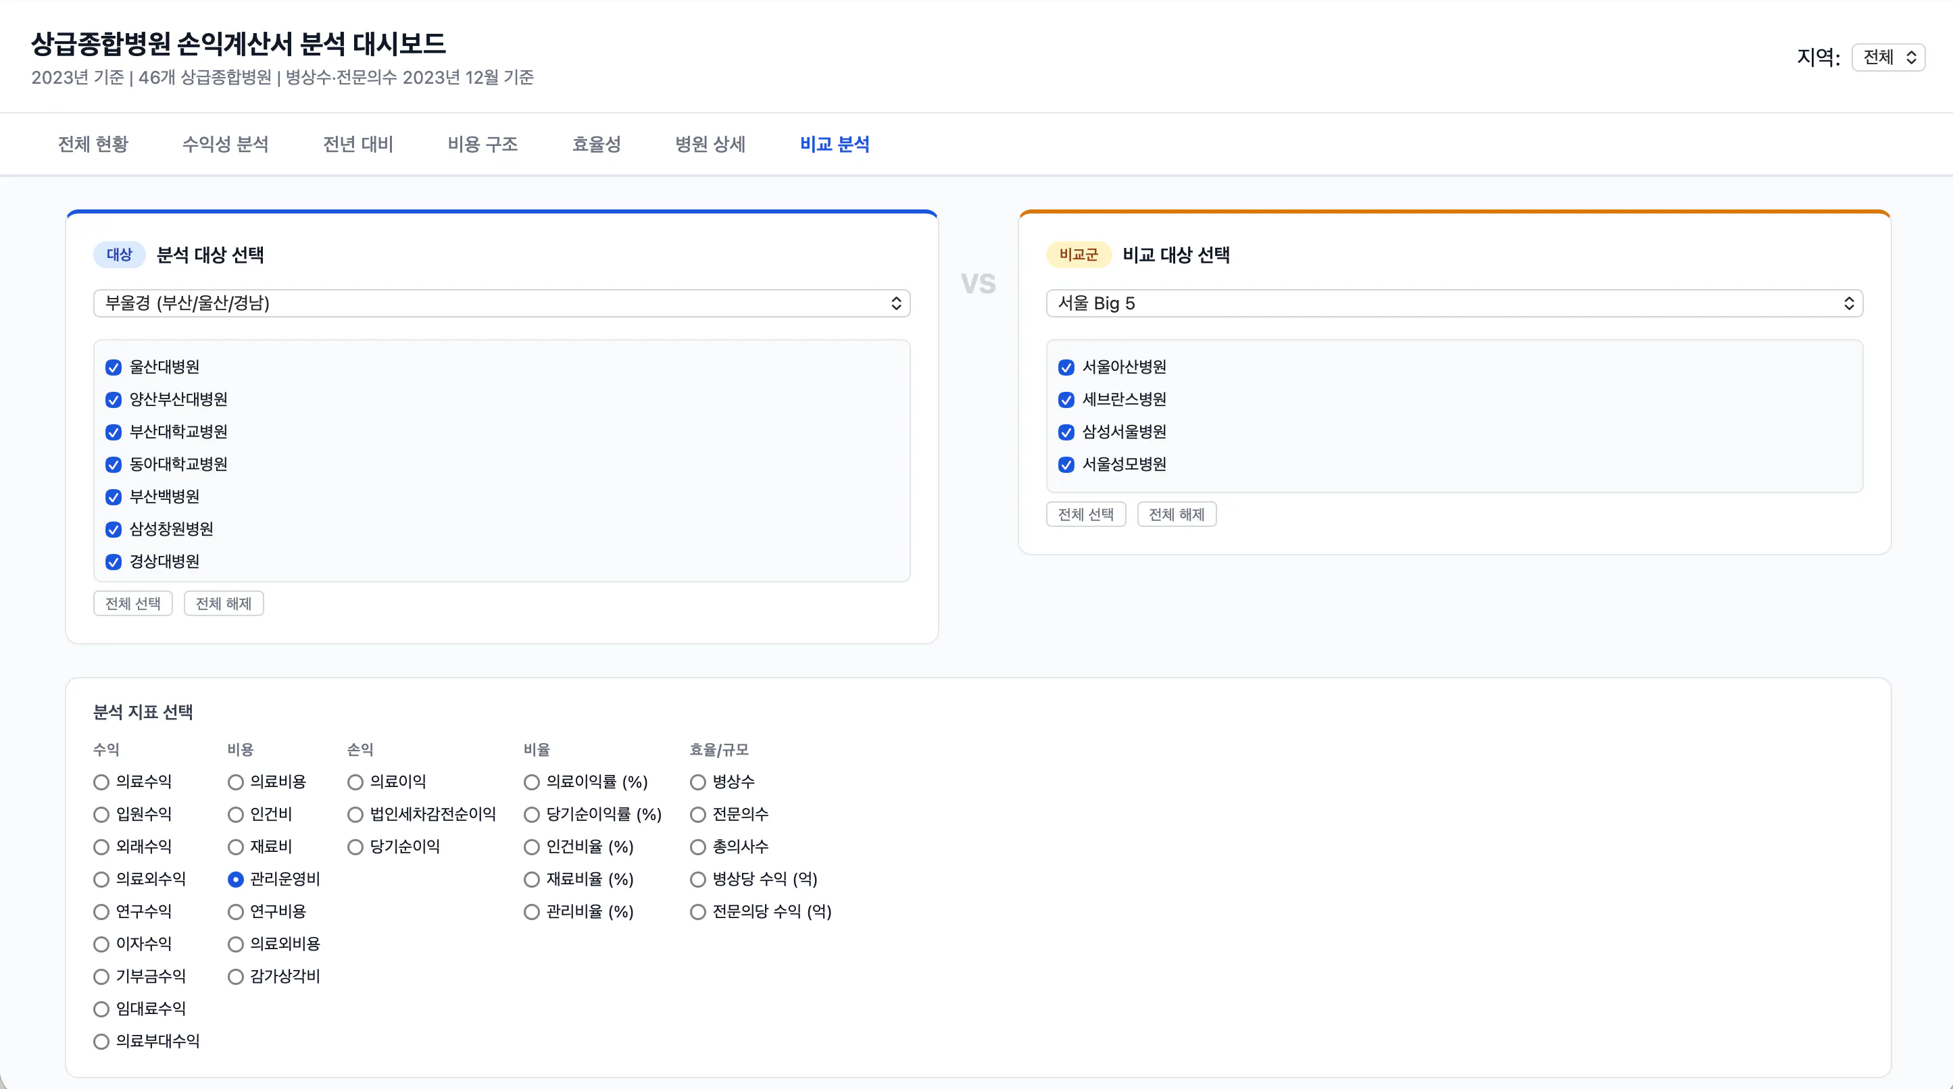
Task: Open the 전년 대비 tab
Action: click(x=358, y=144)
